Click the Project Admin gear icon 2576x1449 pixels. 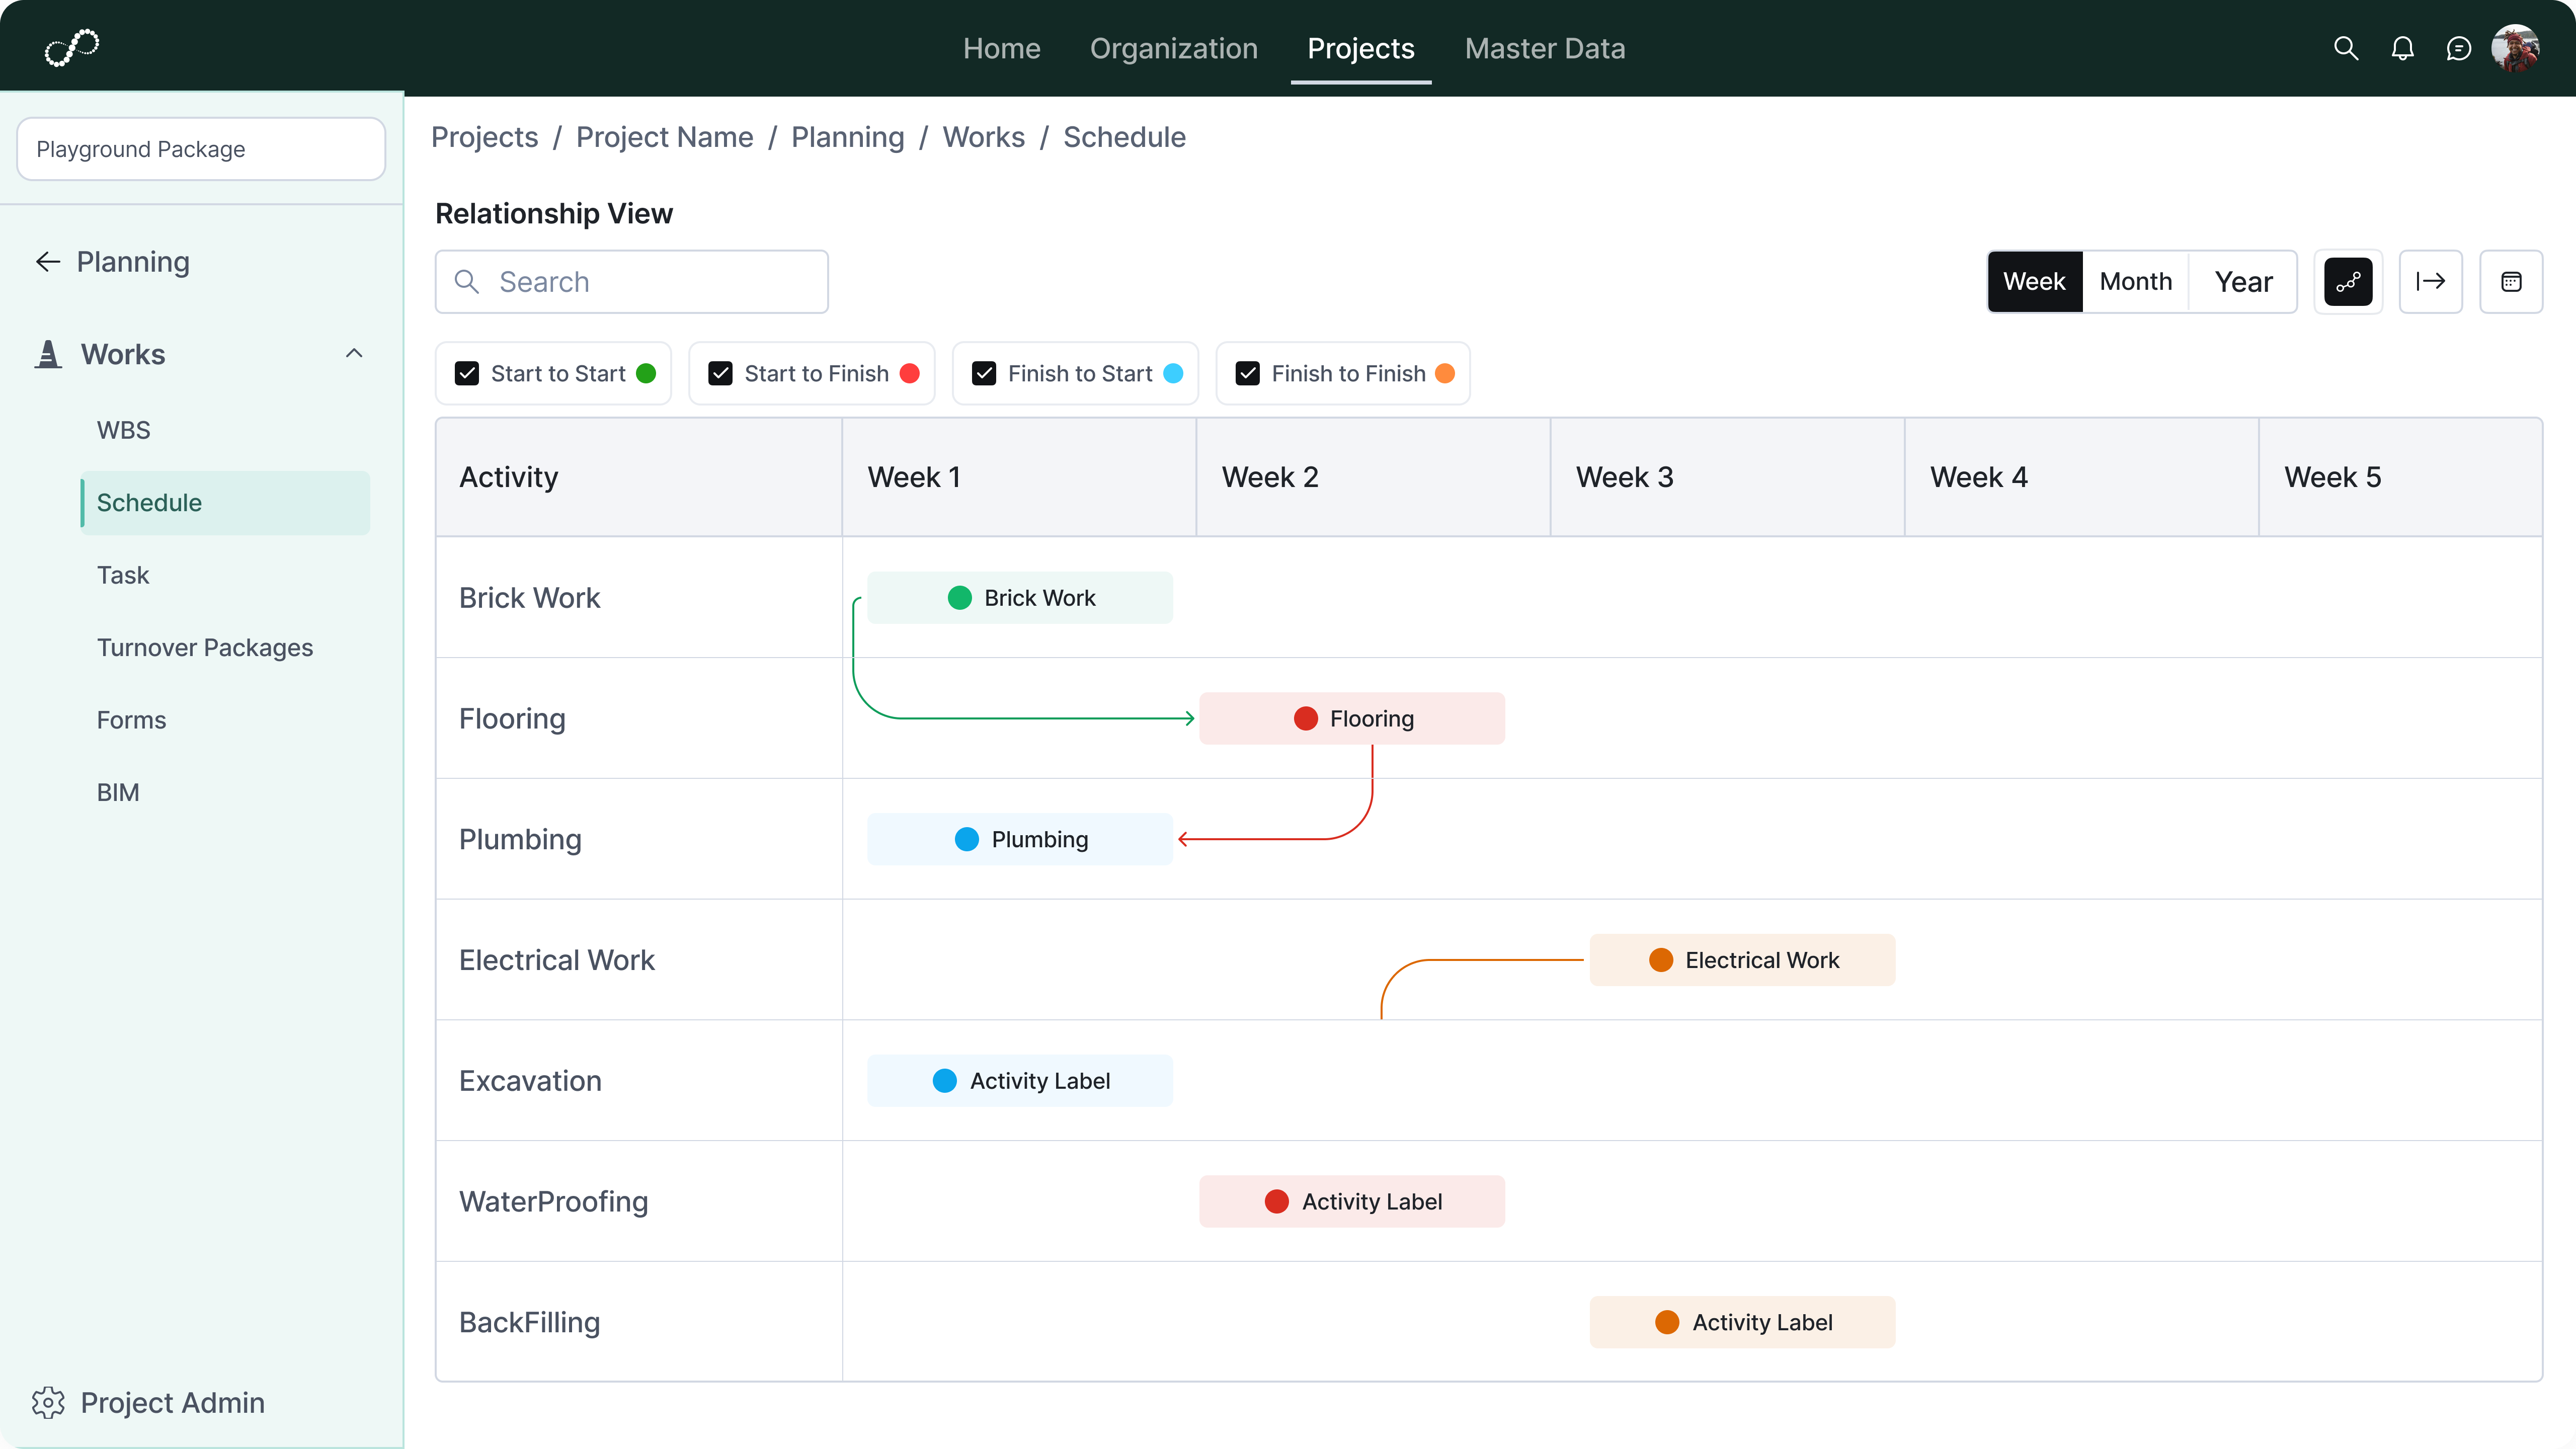click(48, 1402)
